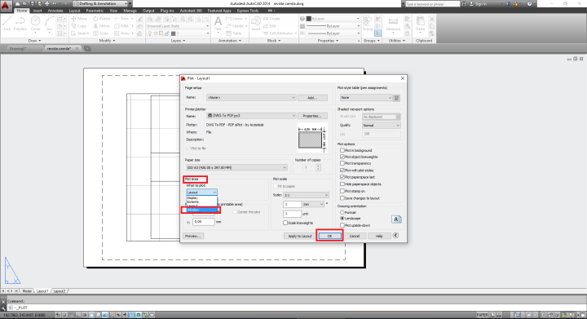The image size is (587, 319).
Task: Open Quality dropdown in shaded viewport options
Action: pyautogui.click(x=381, y=126)
